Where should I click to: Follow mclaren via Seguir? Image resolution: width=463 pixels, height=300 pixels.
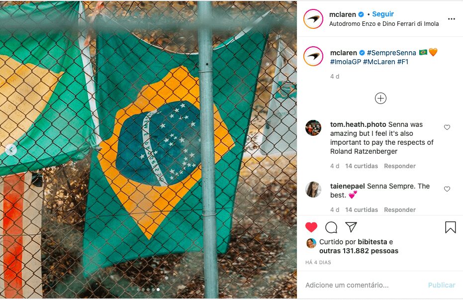click(383, 14)
